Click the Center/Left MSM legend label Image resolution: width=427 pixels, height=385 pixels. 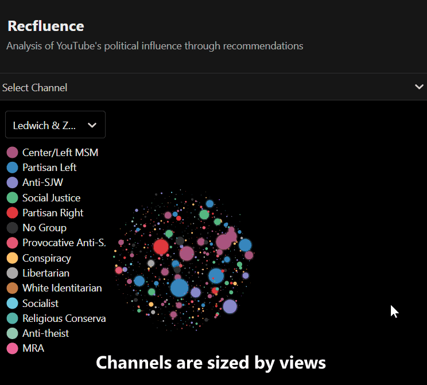60,153
